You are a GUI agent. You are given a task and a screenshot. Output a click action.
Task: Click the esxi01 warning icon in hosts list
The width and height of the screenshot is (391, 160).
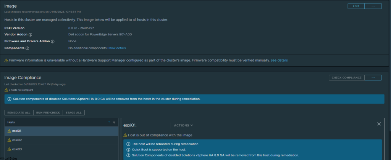(10, 131)
